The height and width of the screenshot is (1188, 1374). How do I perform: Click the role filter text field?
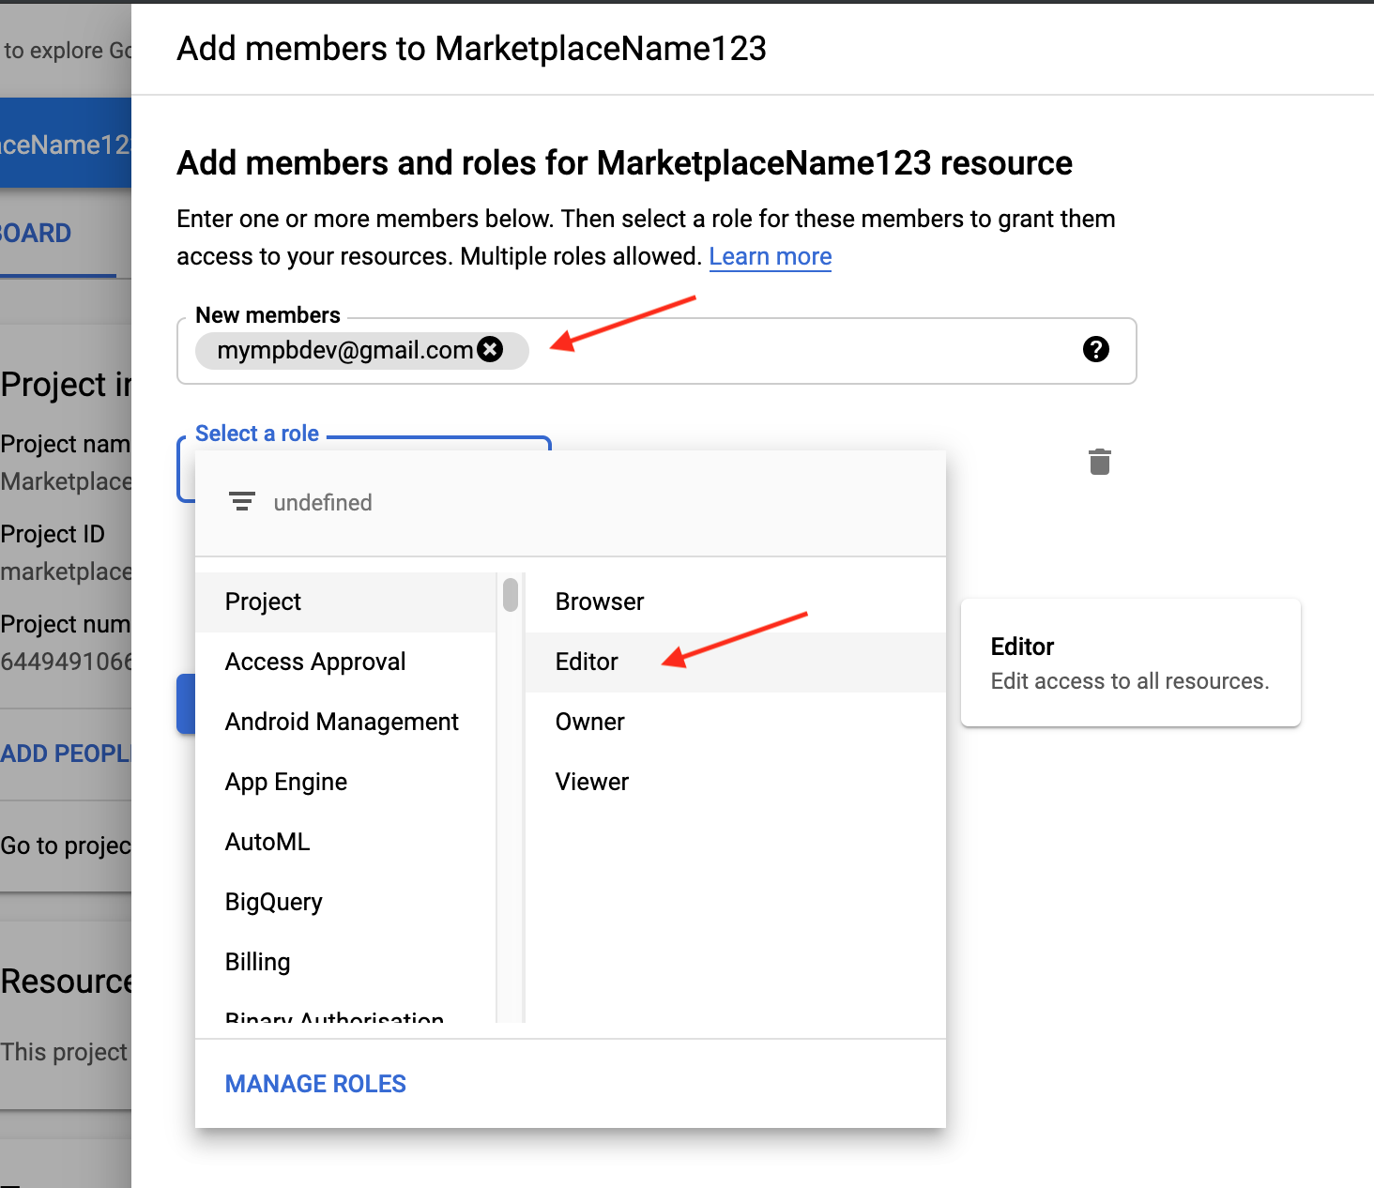pos(375,501)
